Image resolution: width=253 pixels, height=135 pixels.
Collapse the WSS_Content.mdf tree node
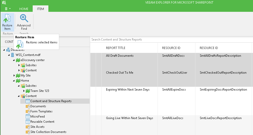coord(9,55)
